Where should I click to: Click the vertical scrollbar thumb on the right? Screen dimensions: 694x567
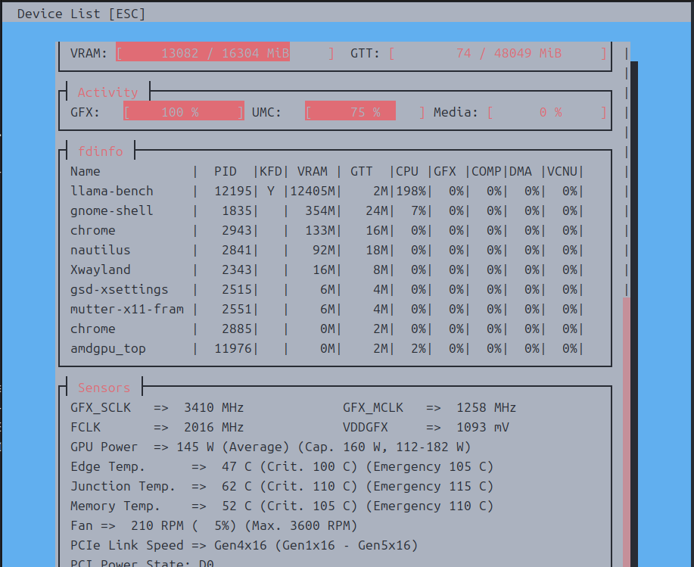pos(626,431)
